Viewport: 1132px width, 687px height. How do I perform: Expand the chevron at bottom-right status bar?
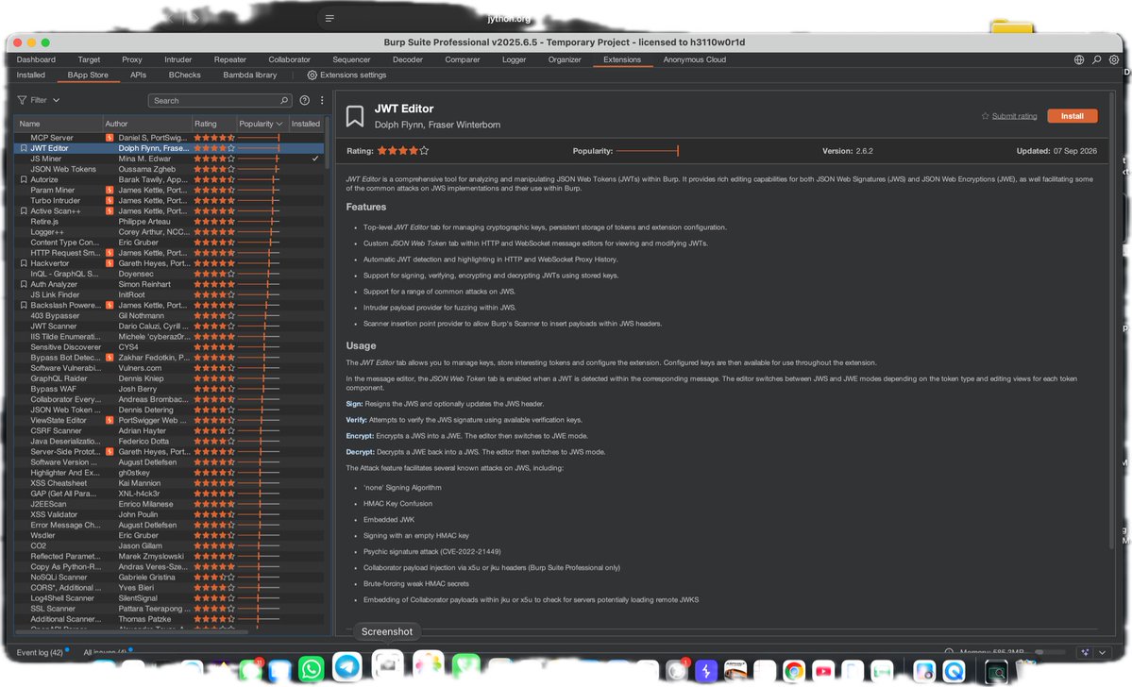pyautogui.click(x=1103, y=652)
